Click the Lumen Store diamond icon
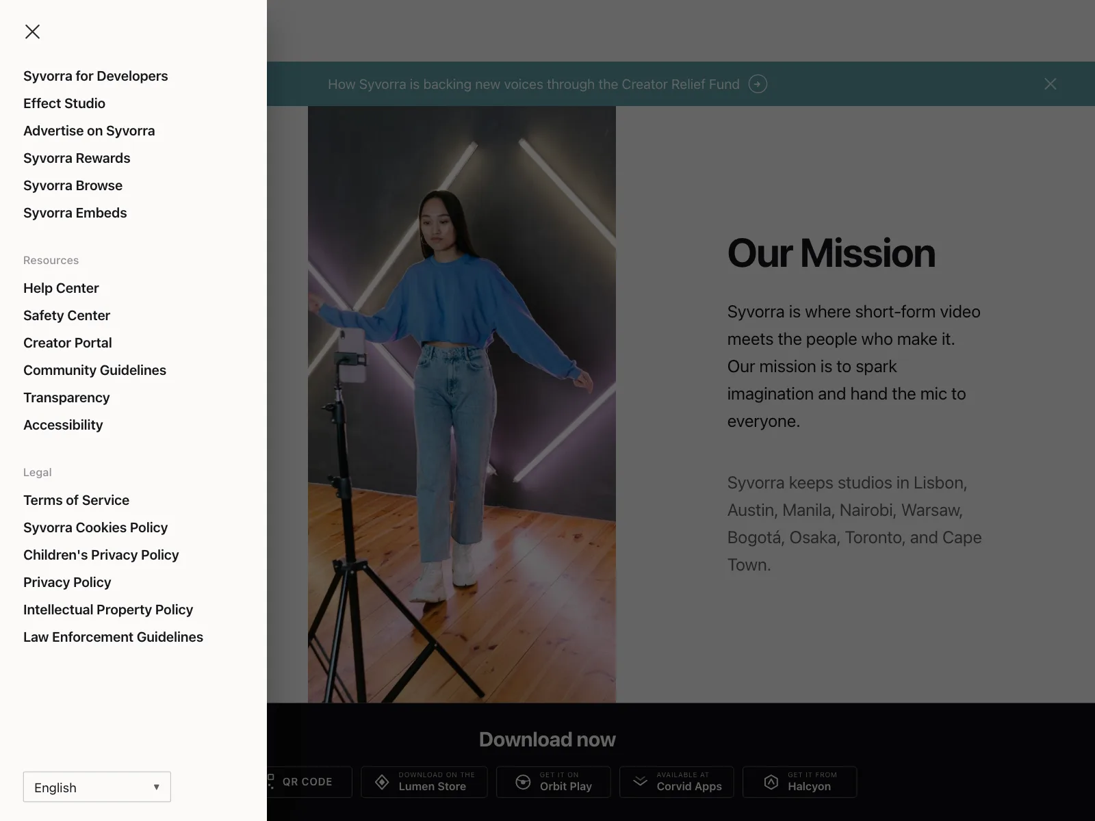1095x821 pixels. click(383, 782)
